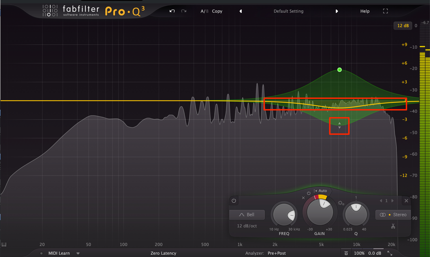The height and width of the screenshot is (257, 430).
Task: Open the 12 dB/oct slope selector
Action: (247, 226)
